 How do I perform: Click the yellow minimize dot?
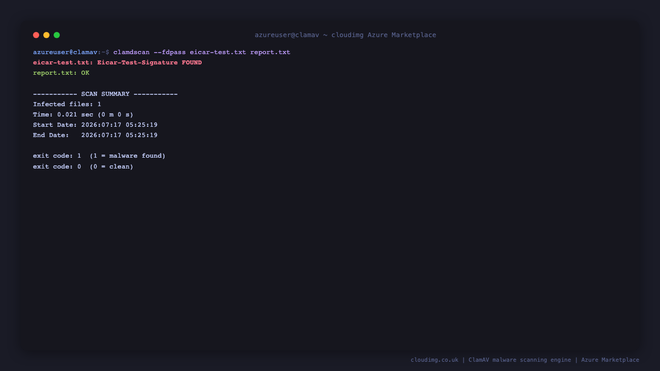click(46, 35)
